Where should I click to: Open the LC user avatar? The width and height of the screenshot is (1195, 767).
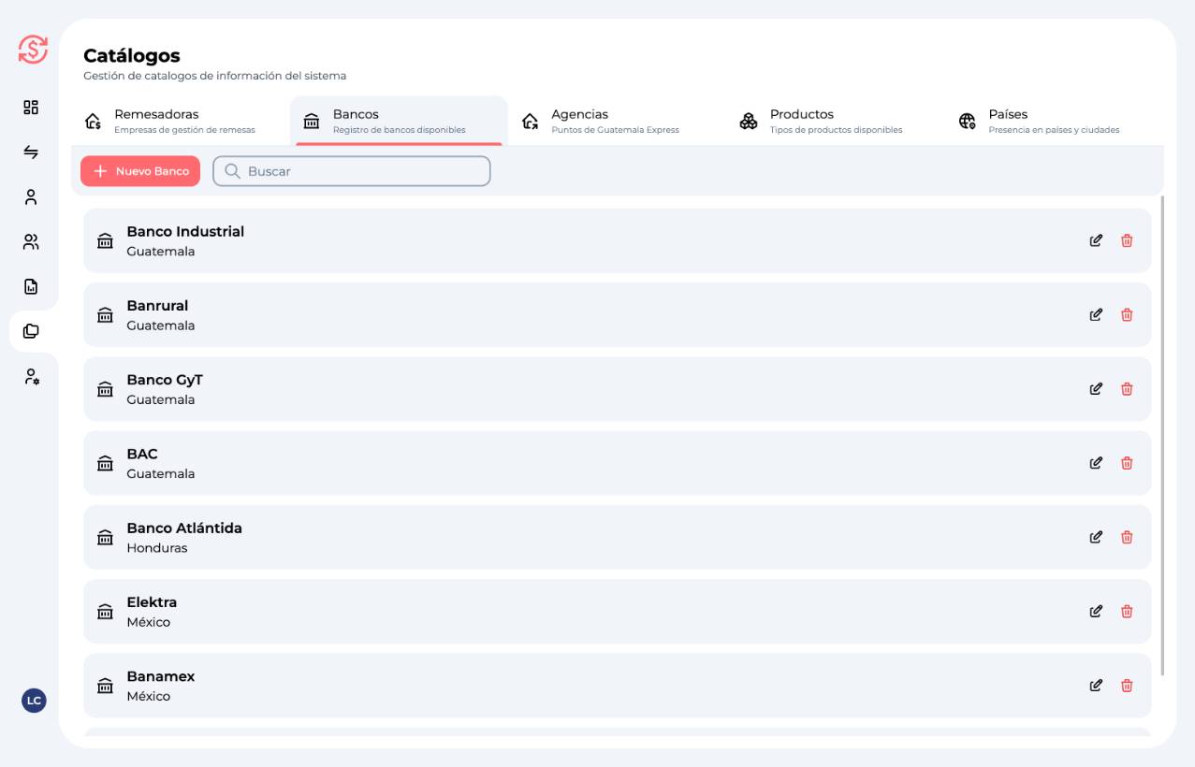(x=34, y=700)
